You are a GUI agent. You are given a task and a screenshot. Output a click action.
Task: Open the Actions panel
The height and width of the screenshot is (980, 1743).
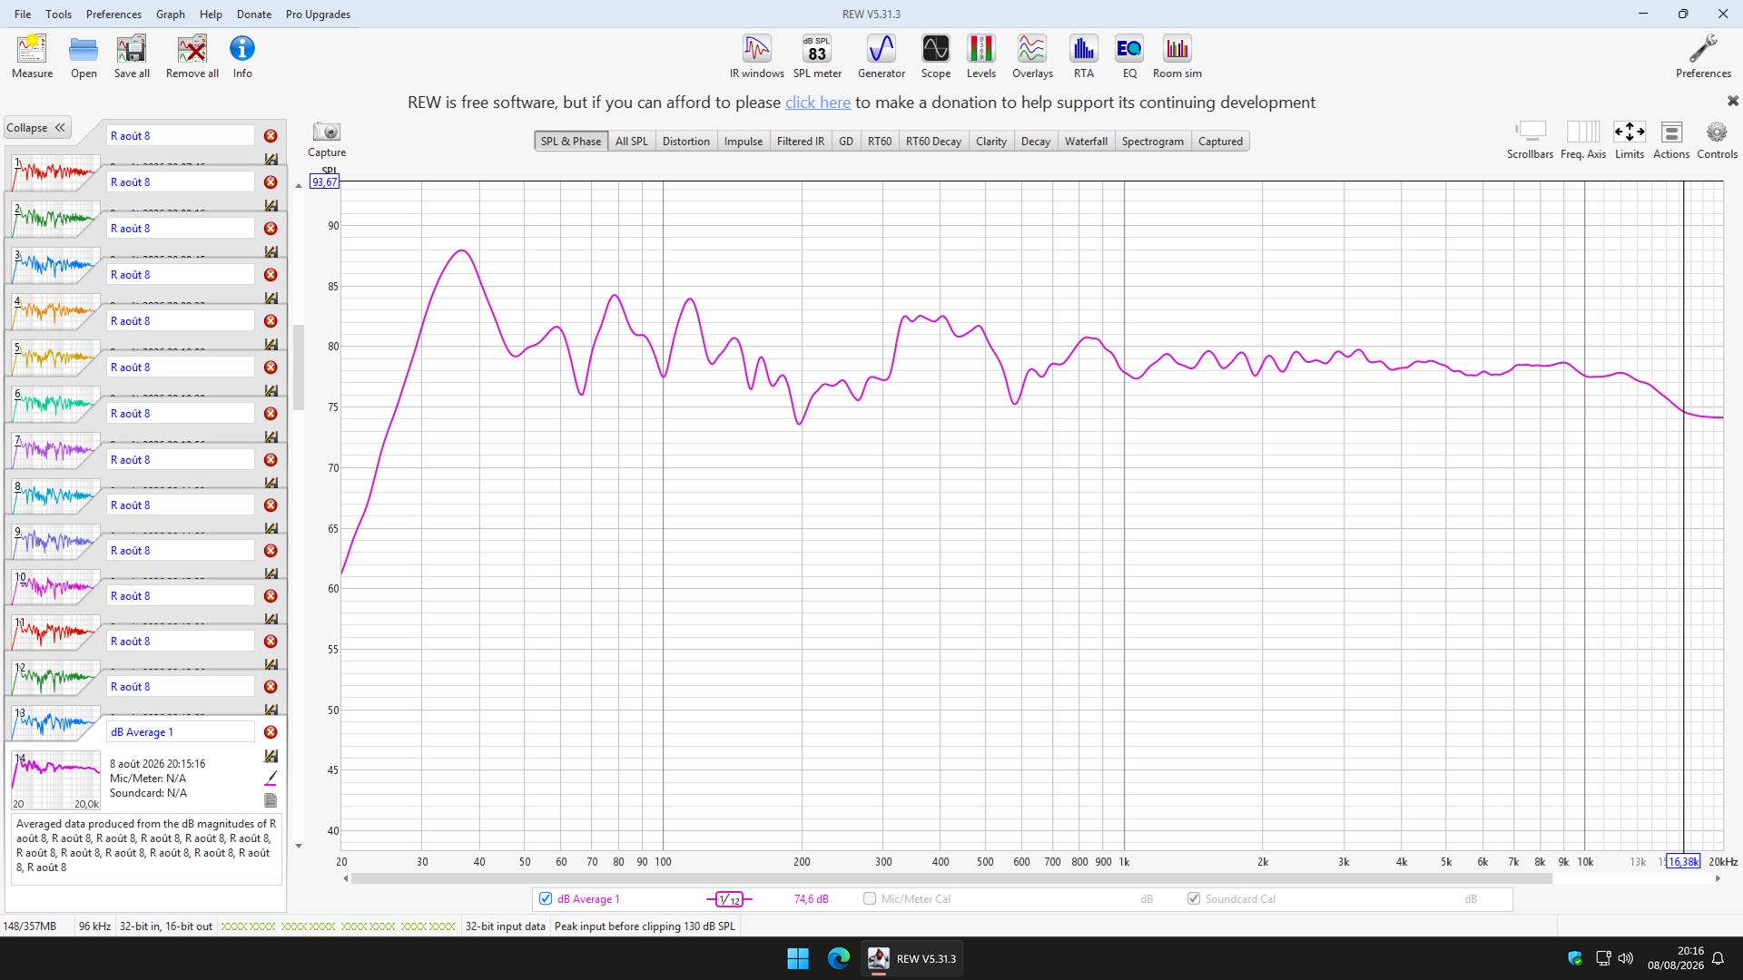point(1671,141)
